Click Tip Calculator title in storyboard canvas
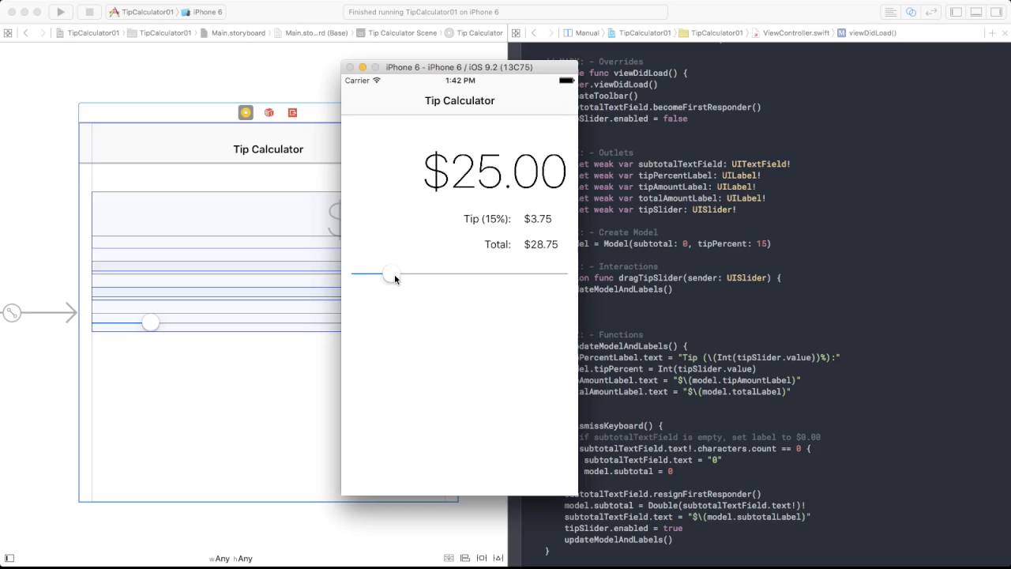The width and height of the screenshot is (1011, 569). [268, 149]
